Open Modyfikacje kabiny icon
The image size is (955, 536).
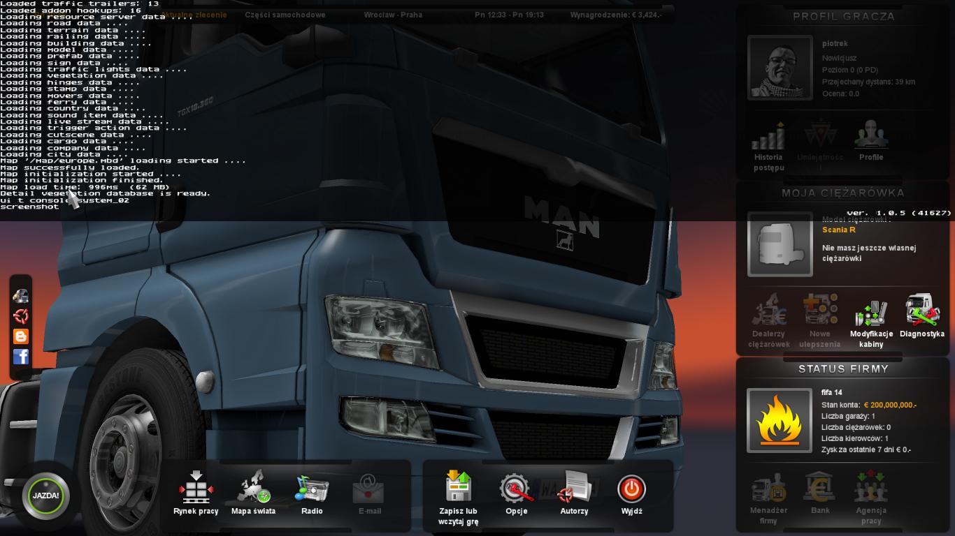pyautogui.click(x=871, y=314)
